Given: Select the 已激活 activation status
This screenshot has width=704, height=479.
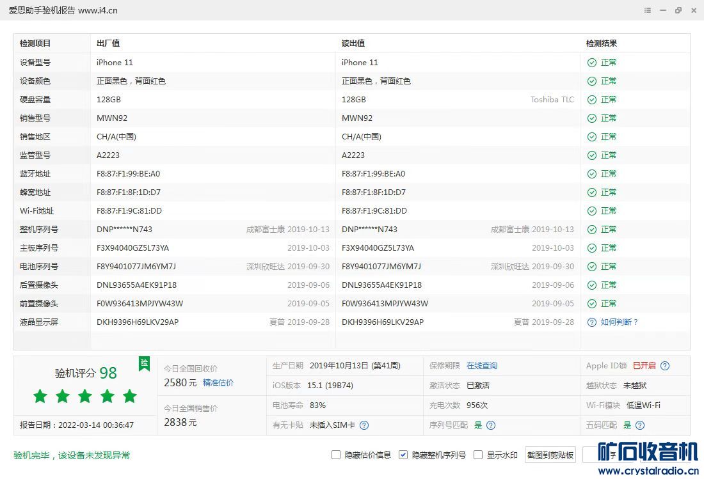Looking at the screenshot, I should click(x=478, y=385).
